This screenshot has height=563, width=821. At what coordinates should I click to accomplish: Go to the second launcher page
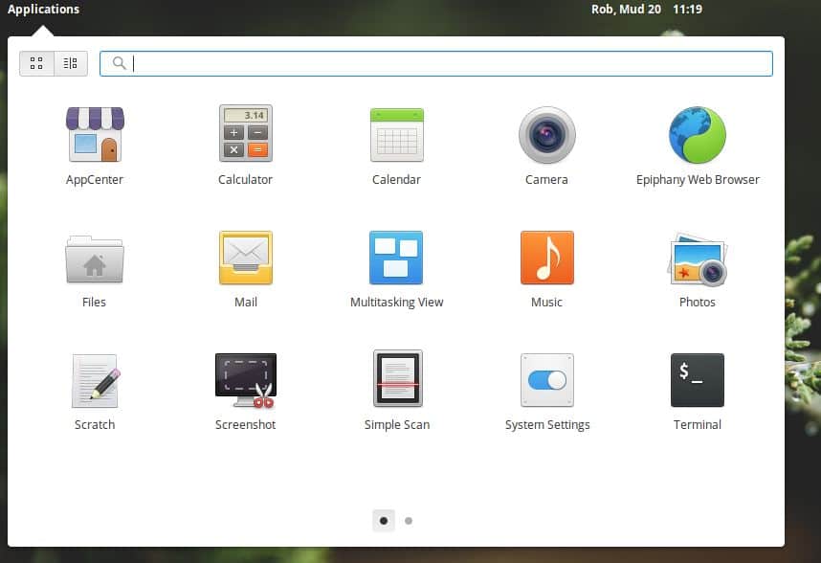(409, 520)
